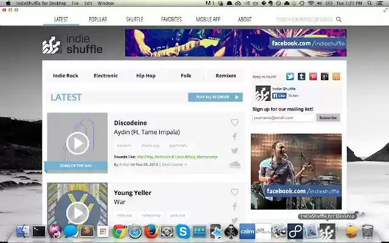
Task: Share Discodeine track on Facebook
Action: tap(235, 136)
